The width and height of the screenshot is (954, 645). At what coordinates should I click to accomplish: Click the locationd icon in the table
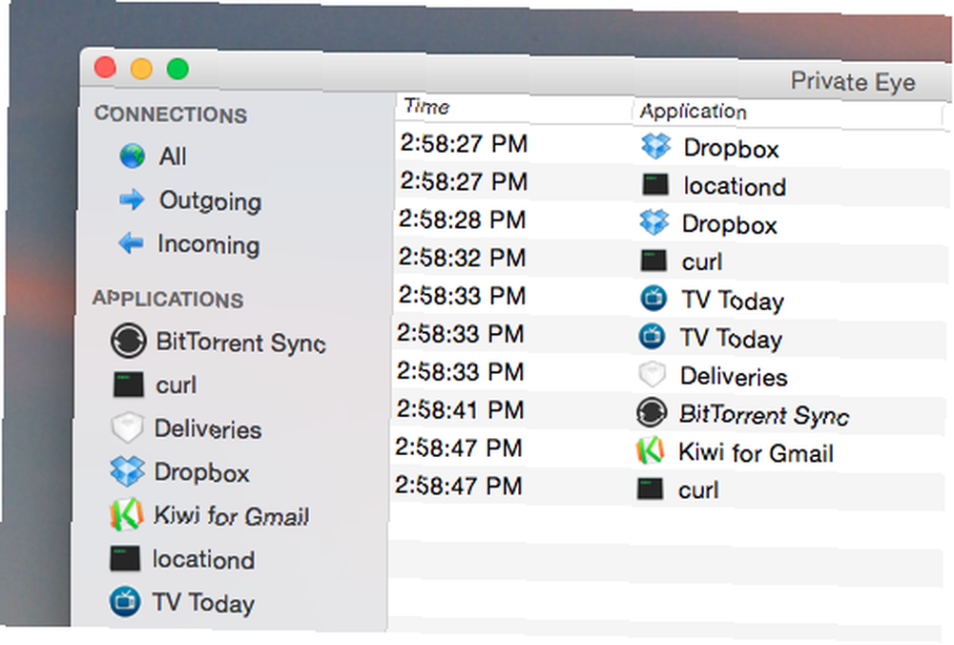[655, 184]
